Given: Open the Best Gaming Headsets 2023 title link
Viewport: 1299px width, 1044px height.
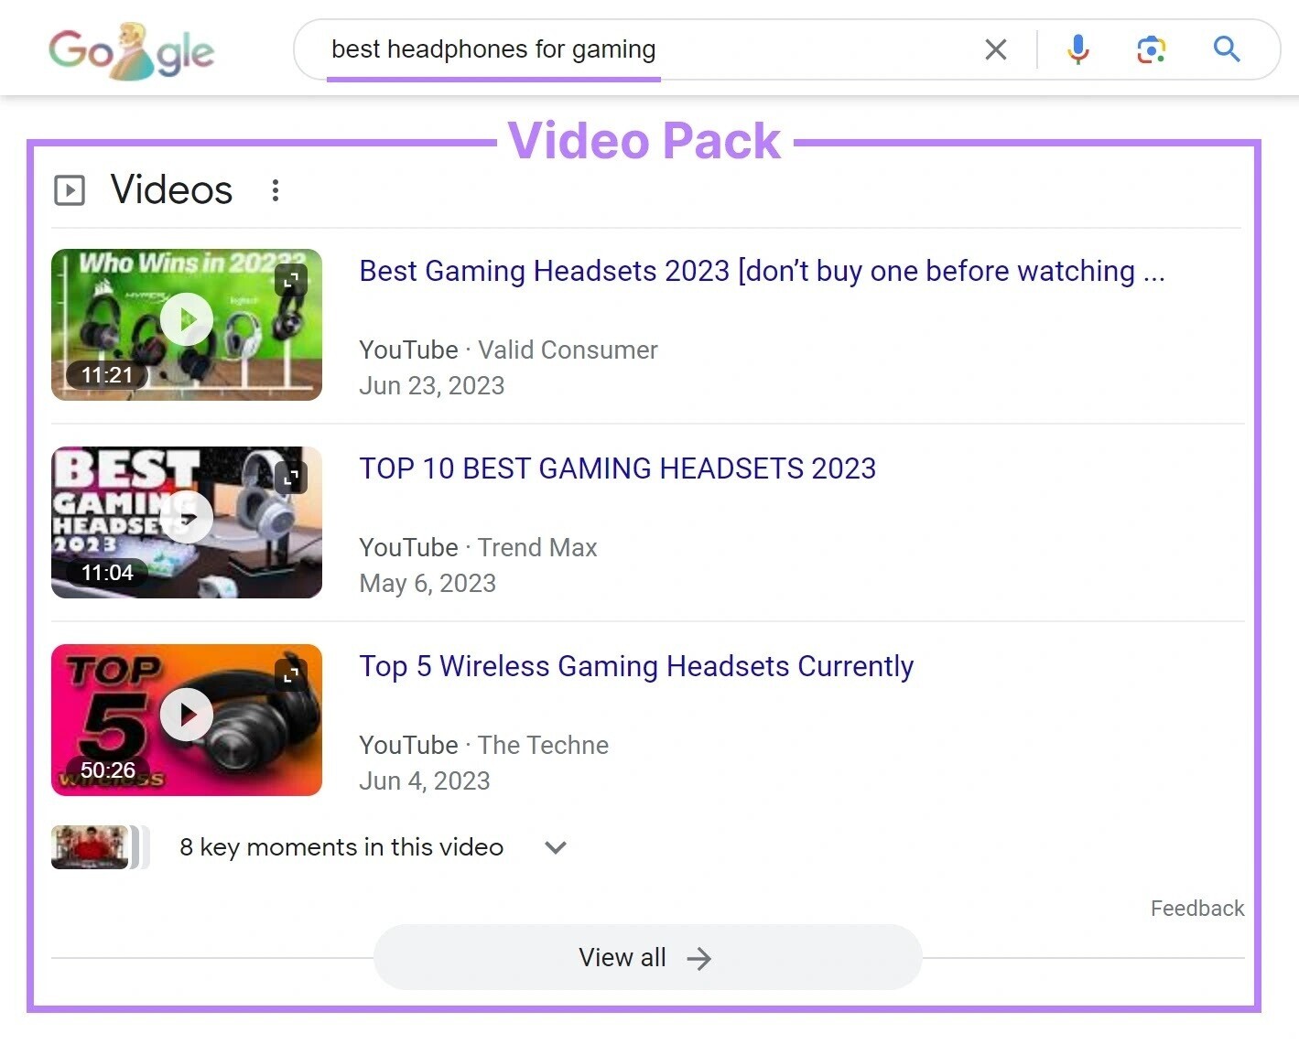Looking at the screenshot, I should (x=761, y=271).
